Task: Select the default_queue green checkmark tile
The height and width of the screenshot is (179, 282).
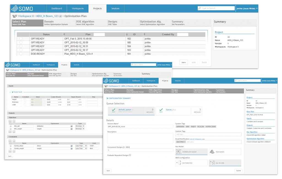Action: click(114, 110)
